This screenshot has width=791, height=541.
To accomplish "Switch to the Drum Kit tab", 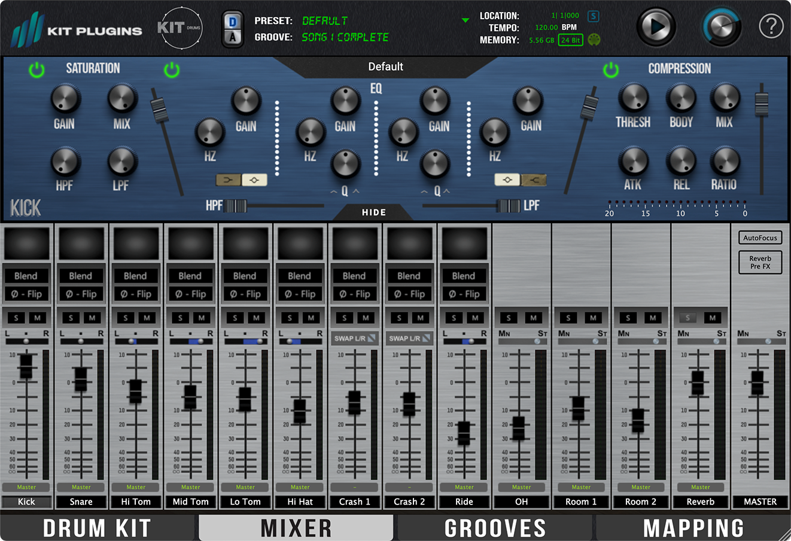I will coord(97,528).
